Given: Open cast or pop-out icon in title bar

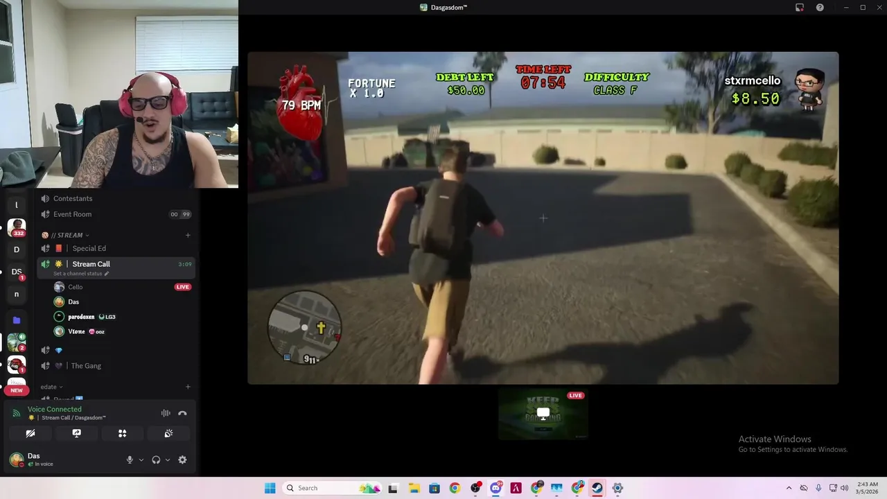Looking at the screenshot, I should [800, 8].
